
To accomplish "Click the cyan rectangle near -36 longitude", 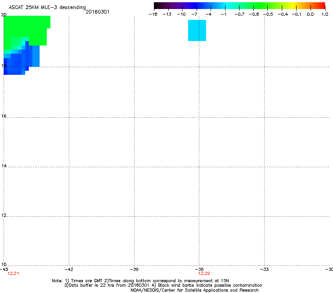I will pos(197,31).
